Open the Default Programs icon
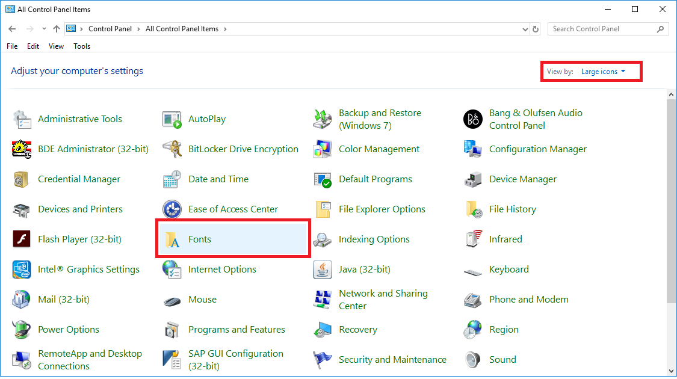The image size is (677, 379). click(x=323, y=179)
